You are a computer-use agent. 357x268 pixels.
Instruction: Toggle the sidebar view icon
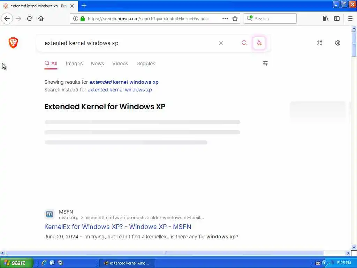click(x=337, y=18)
